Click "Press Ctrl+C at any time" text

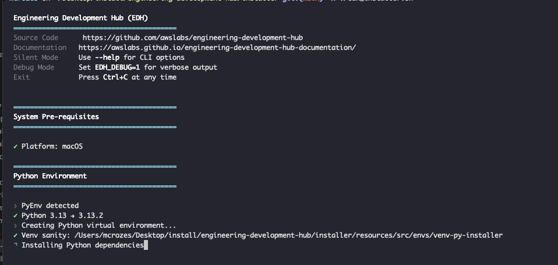coord(128,77)
